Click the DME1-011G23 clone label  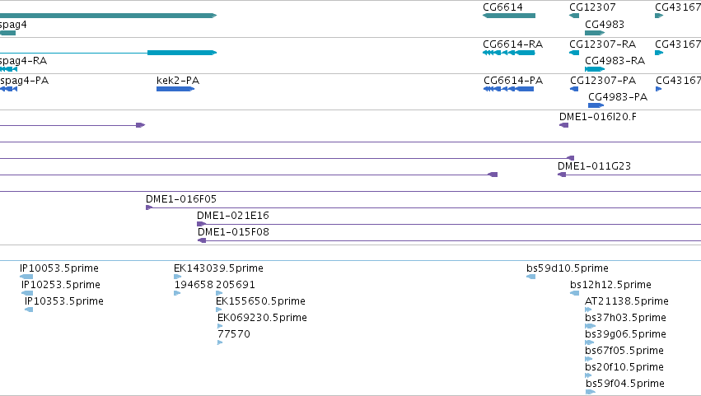pyautogui.click(x=594, y=166)
